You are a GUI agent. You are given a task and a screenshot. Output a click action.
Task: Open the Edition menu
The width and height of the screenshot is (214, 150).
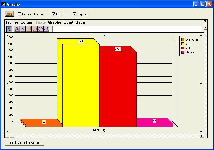(x=27, y=23)
